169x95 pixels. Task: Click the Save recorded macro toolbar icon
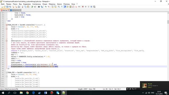(x=94, y=7)
